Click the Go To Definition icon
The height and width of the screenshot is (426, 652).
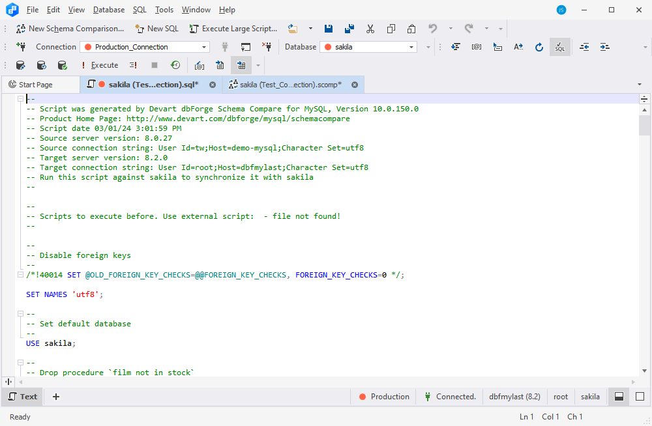tap(497, 47)
